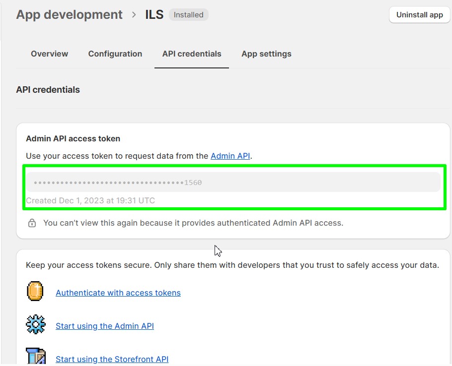Go to the App settings tab

pos(266,54)
